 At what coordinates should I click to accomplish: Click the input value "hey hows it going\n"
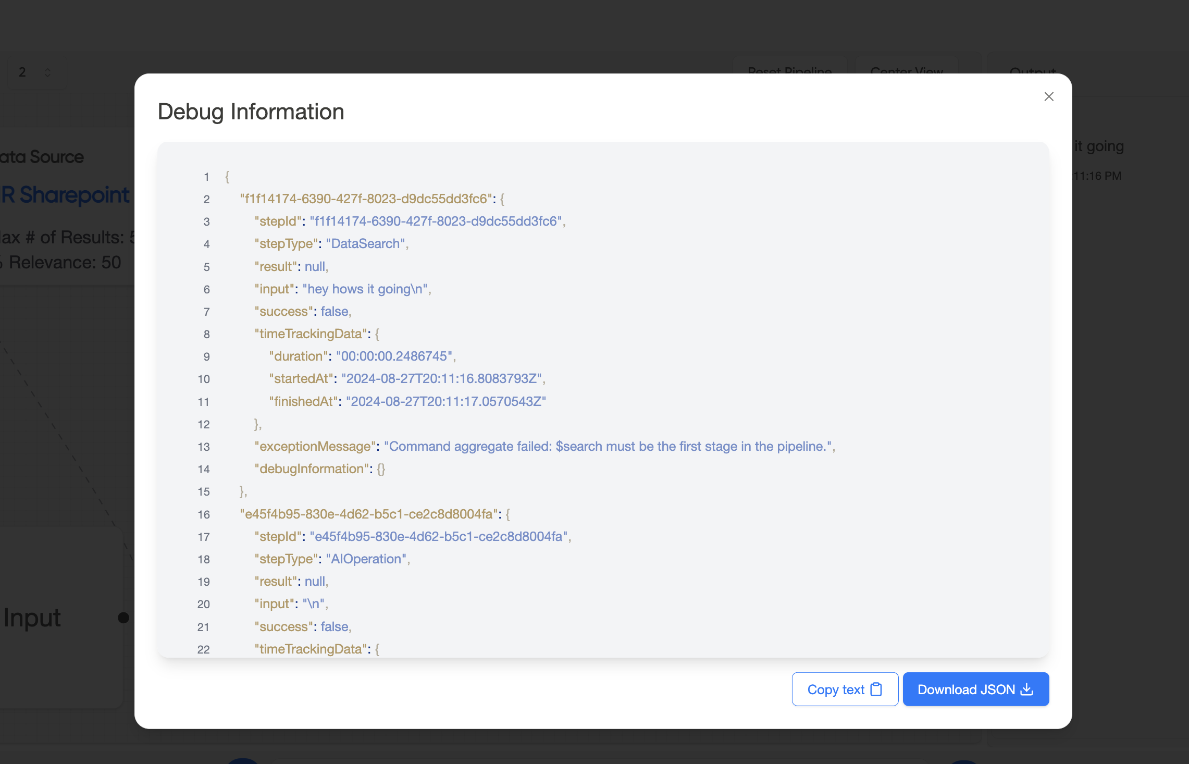365,289
